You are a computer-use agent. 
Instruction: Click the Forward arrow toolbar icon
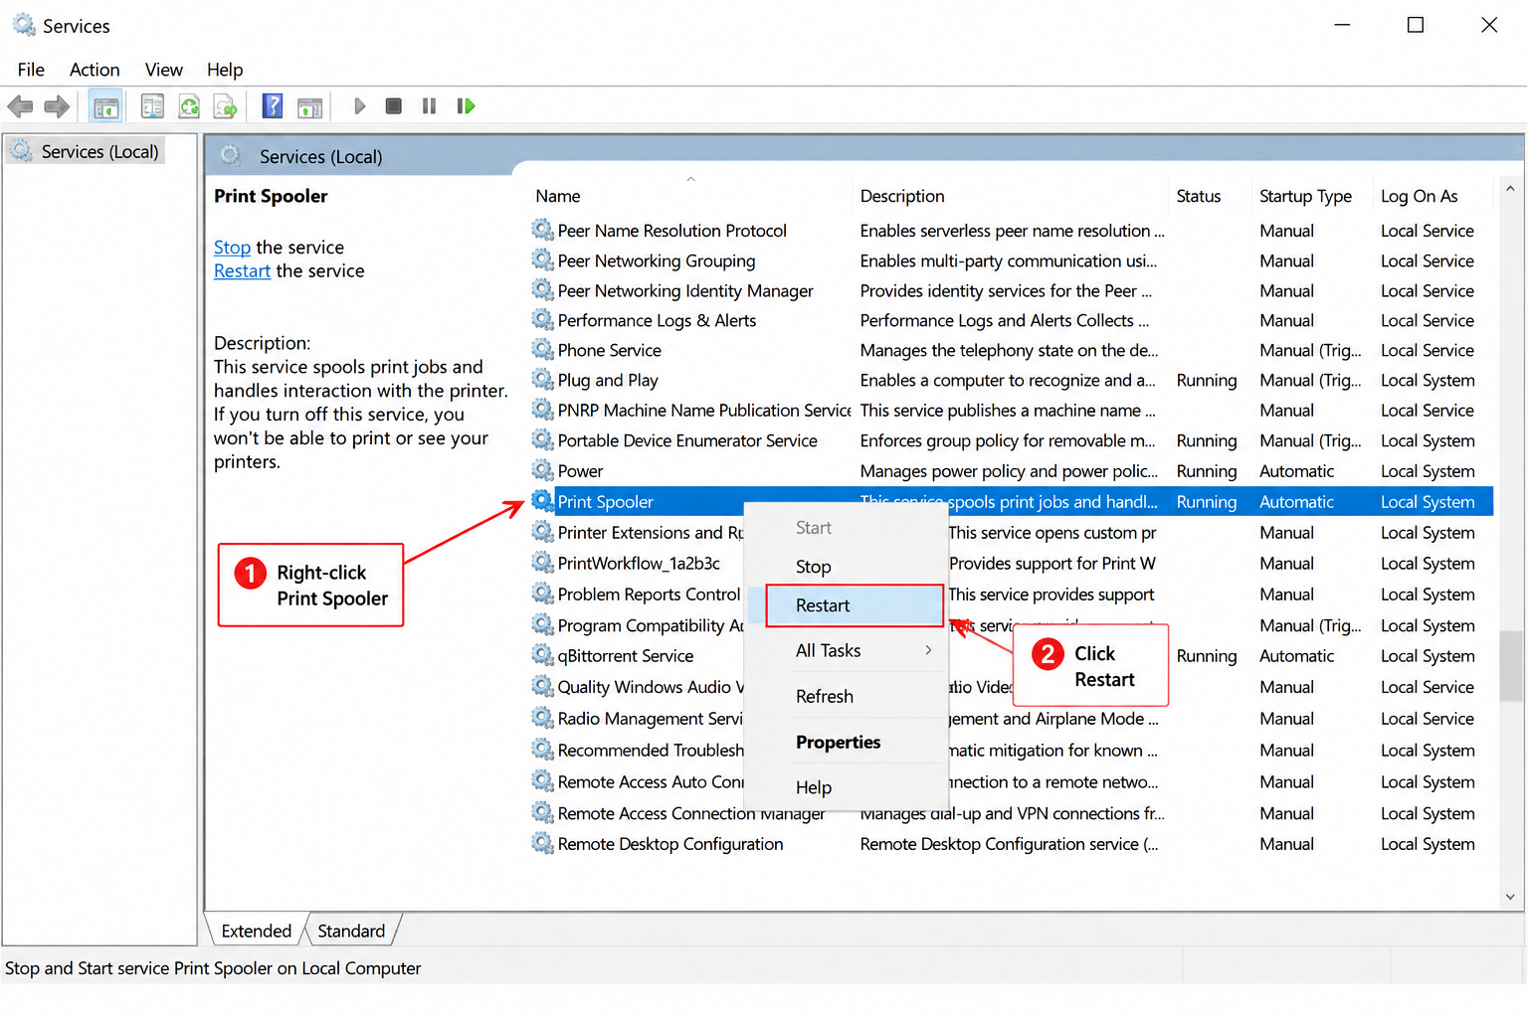point(57,106)
